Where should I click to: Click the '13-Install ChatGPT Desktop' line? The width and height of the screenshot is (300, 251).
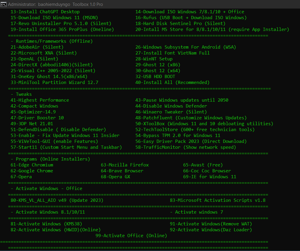coord(45,12)
